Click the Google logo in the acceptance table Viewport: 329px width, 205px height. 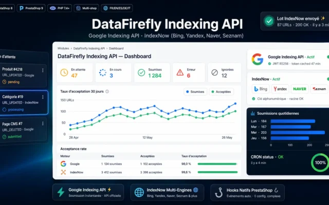pos(63,163)
